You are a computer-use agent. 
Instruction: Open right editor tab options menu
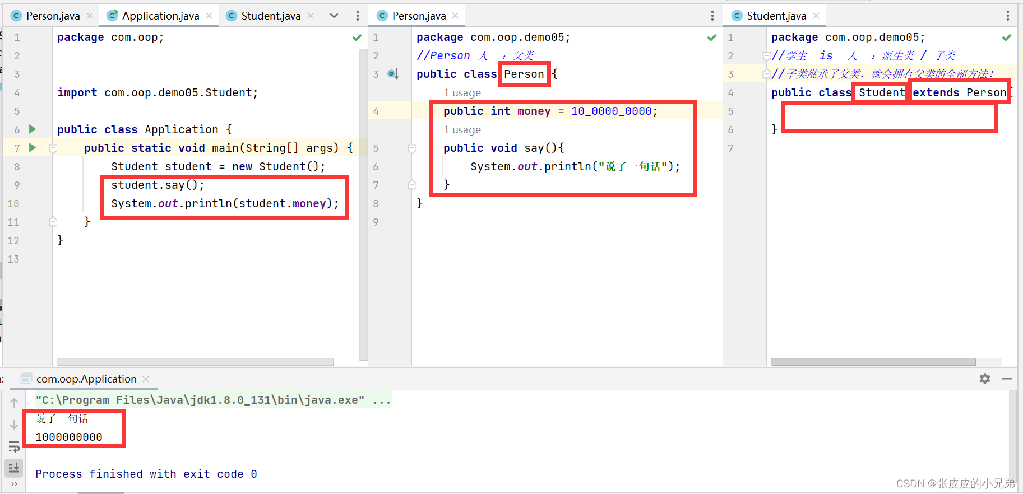(x=1008, y=16)
